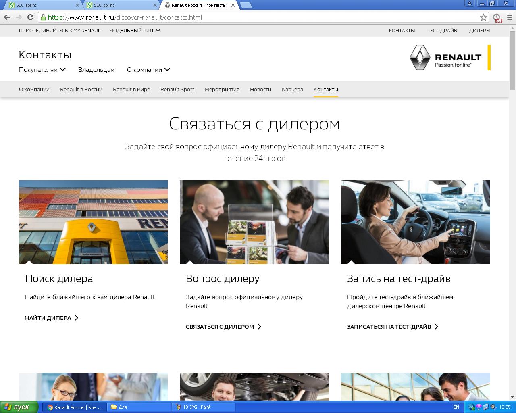Switch to second SEO sprint tab

coord(121,5)
